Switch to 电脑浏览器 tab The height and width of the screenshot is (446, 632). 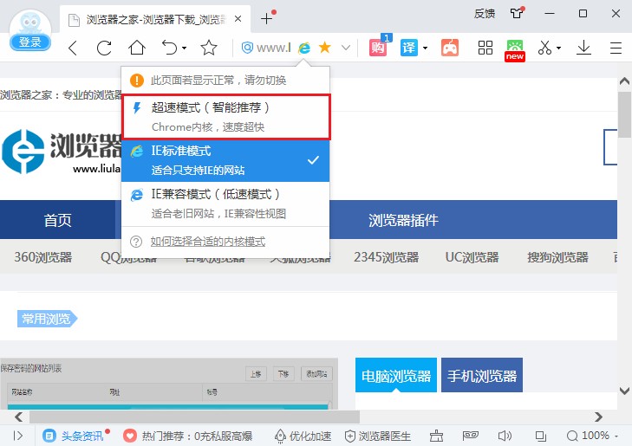pyautogui.click(x=396, y=375)
